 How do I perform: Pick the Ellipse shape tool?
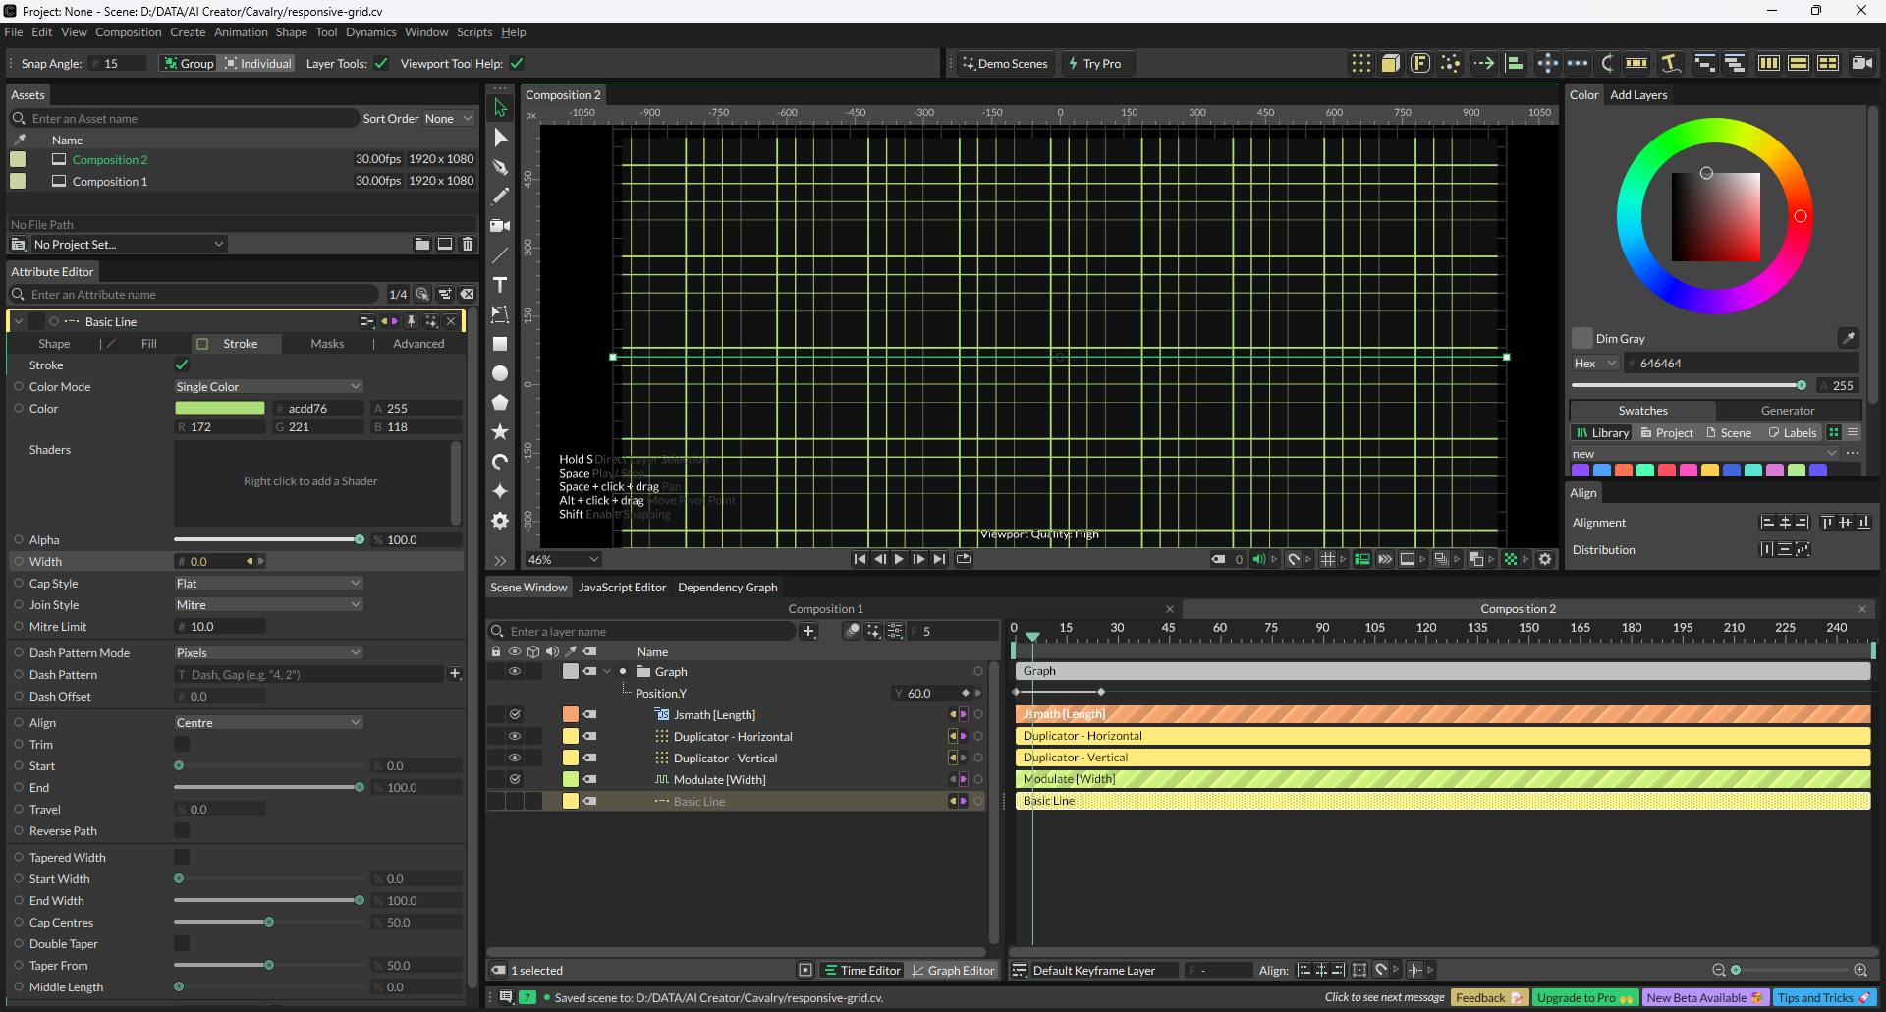point(500,373)
